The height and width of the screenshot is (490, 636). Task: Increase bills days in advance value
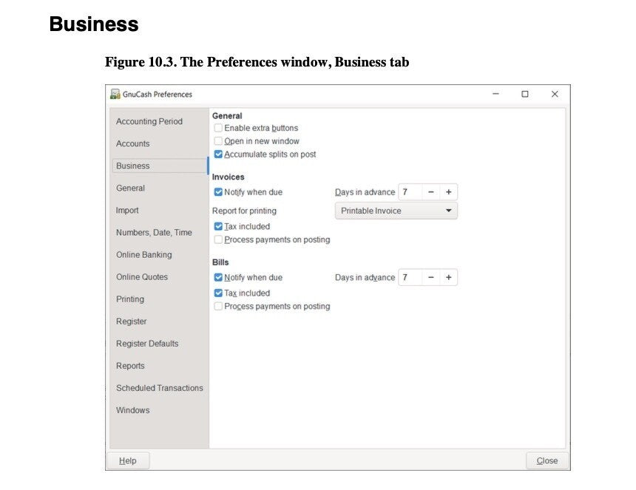click(x=448, y=277)
